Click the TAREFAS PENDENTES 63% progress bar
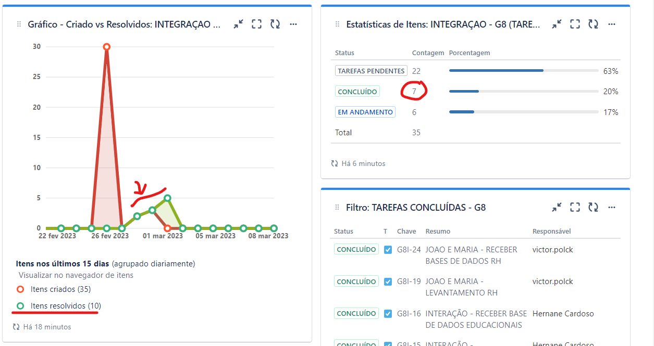Screen dimensions: 654x346 (524, 71)
